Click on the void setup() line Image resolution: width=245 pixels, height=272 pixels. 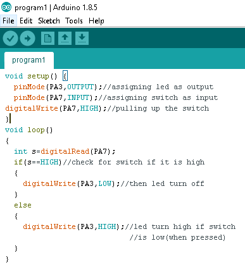click(36, 76)
